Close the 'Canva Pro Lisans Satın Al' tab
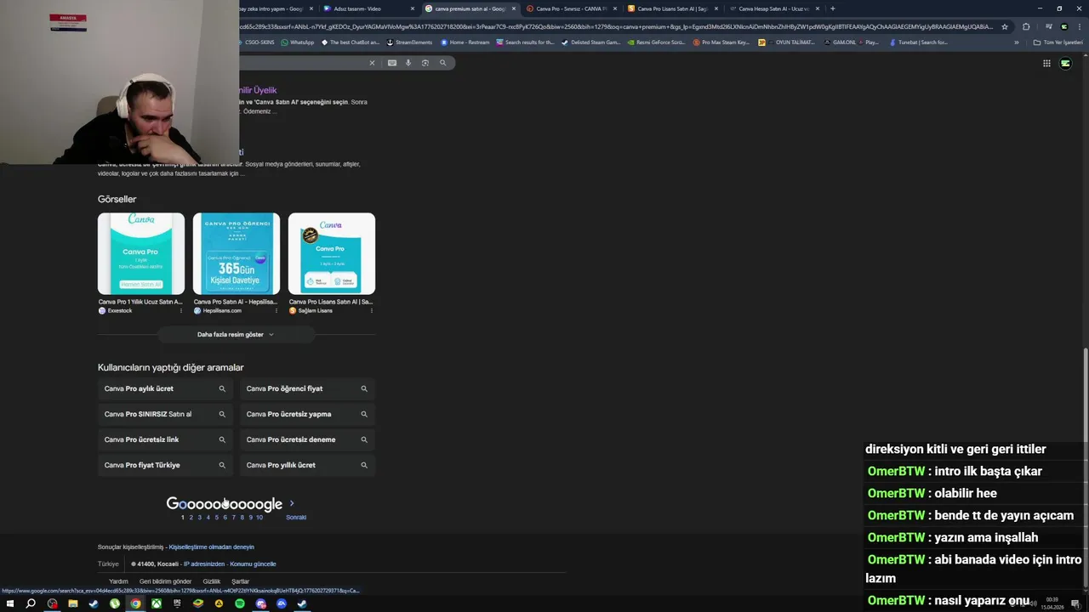The image size is (1089, 612). click(716, 8)
